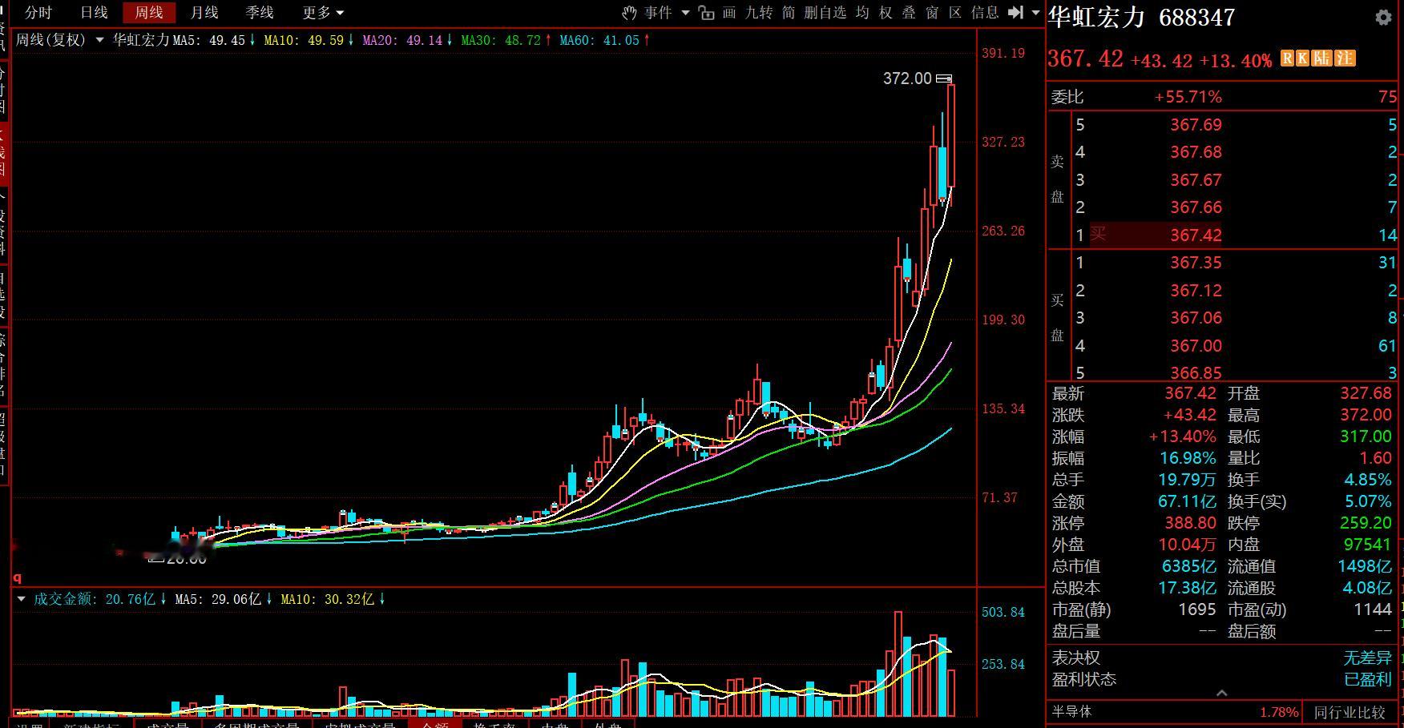Click the 窗 window layout button

tap(932, 13)
